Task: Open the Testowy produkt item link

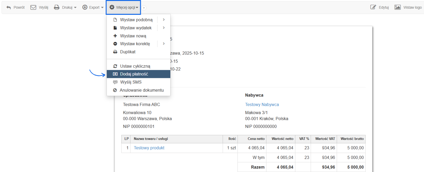Action: [149, 148]
